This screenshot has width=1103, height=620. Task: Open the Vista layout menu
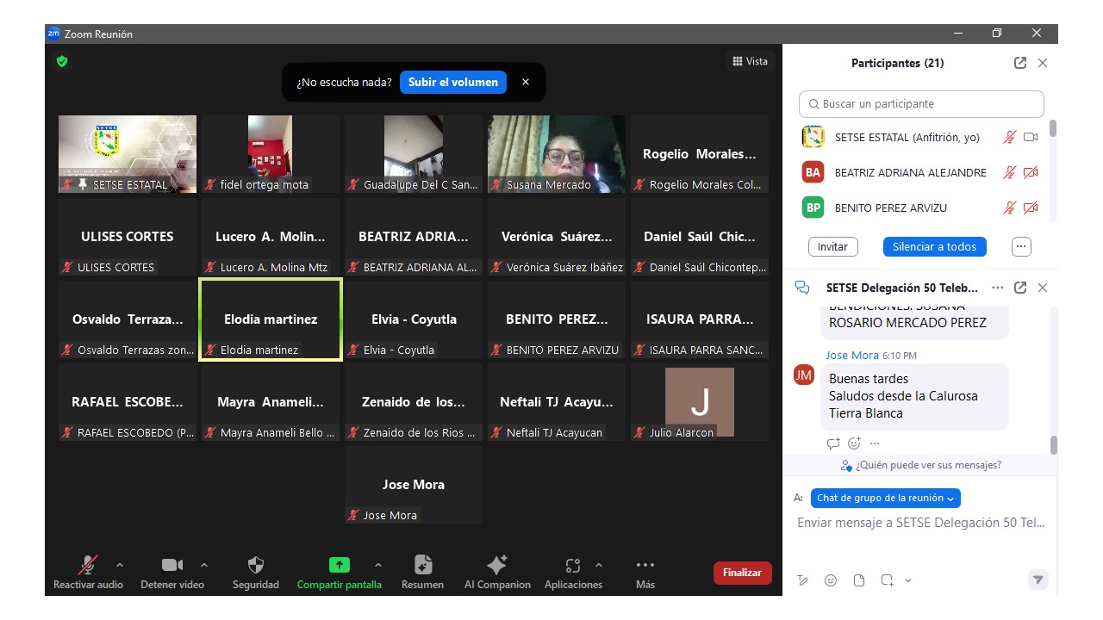click(x=750, y=61)
